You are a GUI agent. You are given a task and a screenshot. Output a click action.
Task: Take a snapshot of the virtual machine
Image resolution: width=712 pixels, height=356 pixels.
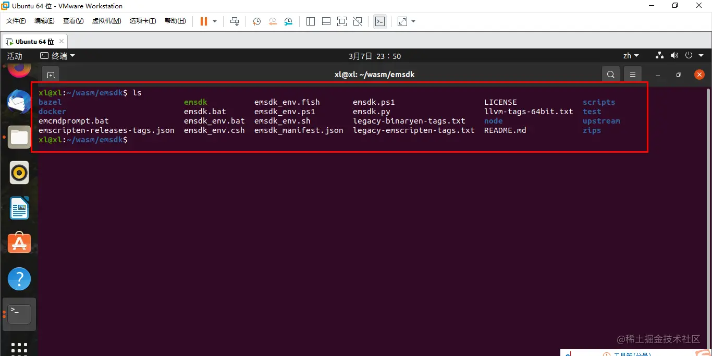click(x=257, y=21)
